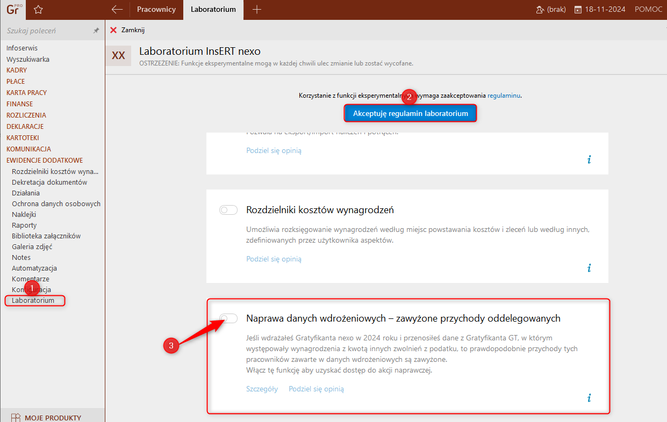Click info icon on Naprawa danych wdrożeniowych card
This screenshot has width=667, height=422.
[590, 398]
